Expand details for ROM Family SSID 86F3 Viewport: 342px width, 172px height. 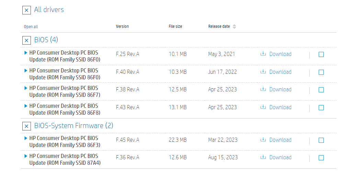tap(26, 138)
